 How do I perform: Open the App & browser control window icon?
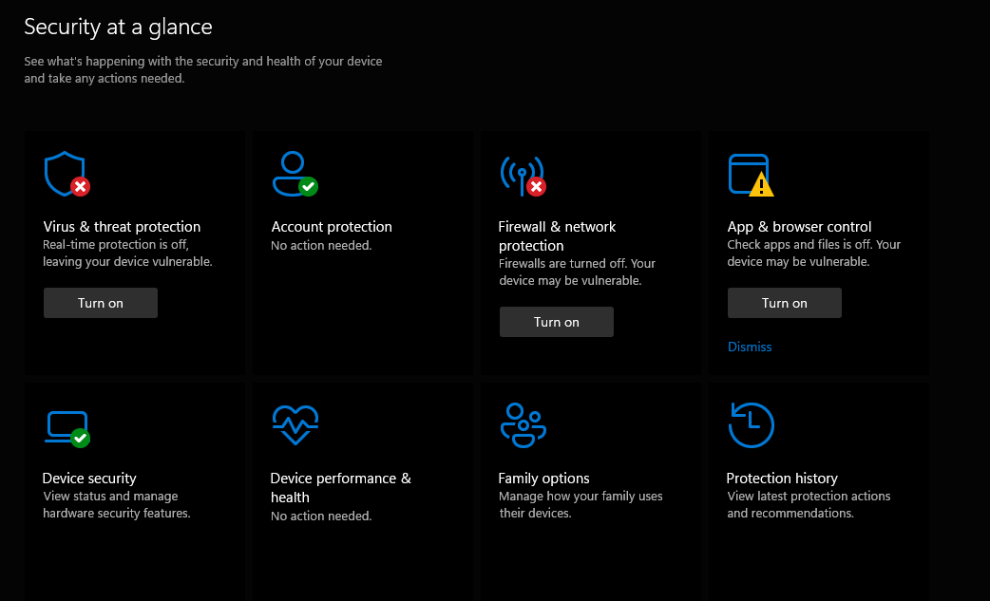(x=750, y=175)
